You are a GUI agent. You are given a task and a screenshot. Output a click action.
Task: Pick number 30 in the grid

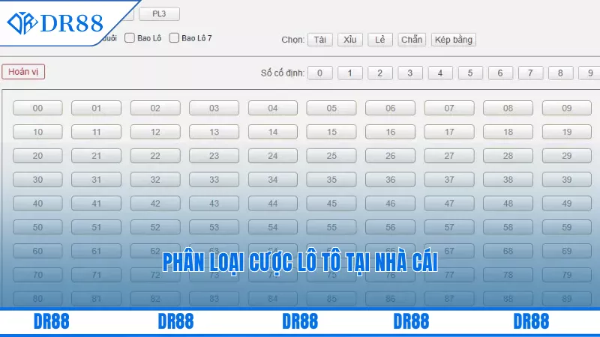click(x=37, y=180)
